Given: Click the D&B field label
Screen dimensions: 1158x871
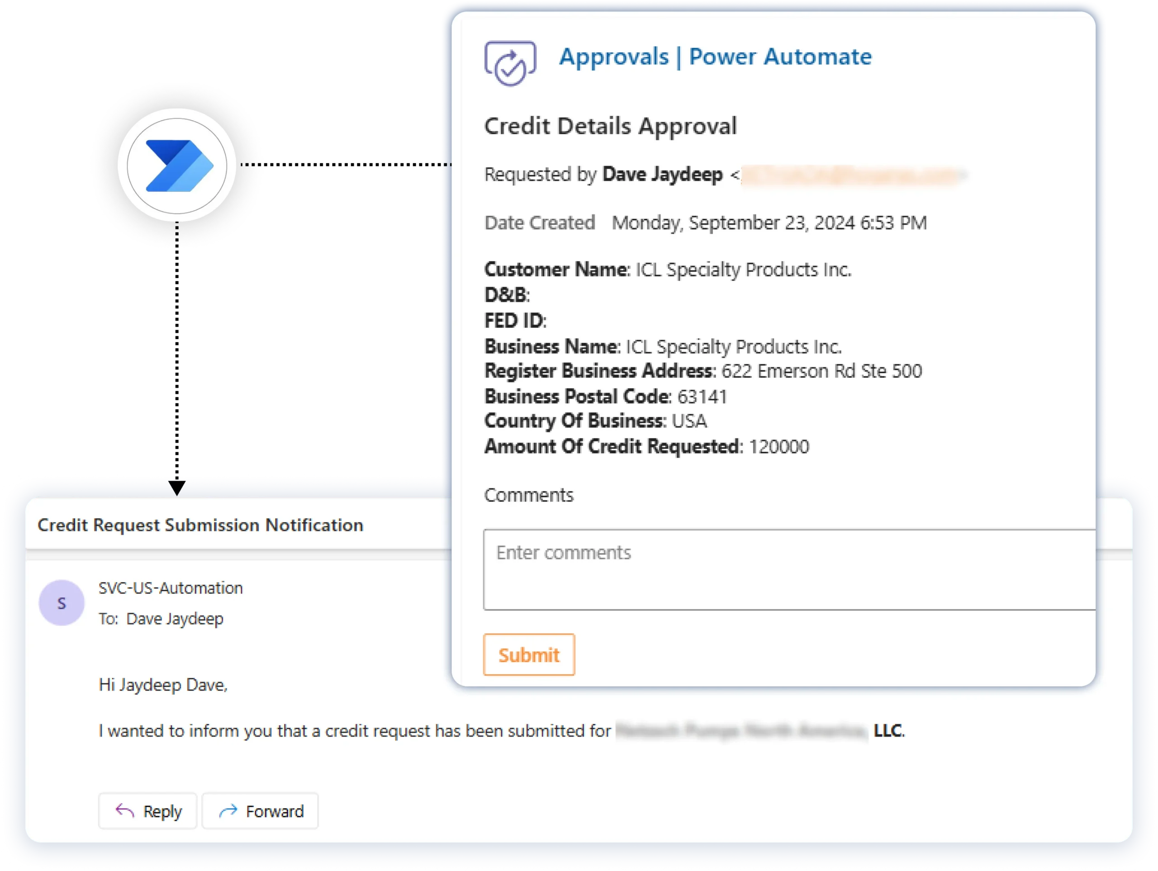Looking at the screenshot, I should [x=507, y=295].
